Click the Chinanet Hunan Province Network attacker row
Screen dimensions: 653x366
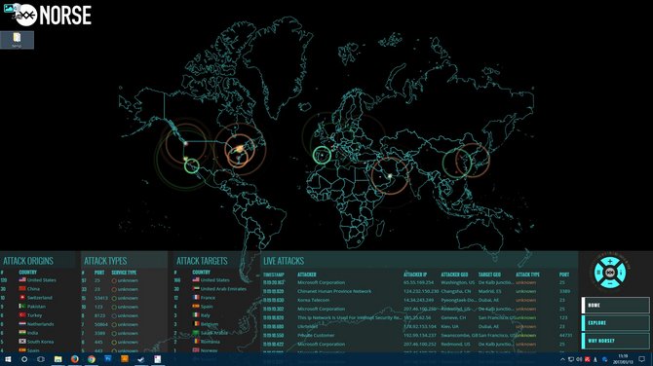[418, 291]
